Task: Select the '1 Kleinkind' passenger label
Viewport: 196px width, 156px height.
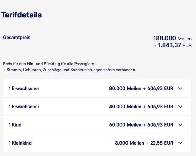Action: click(20, 143)
